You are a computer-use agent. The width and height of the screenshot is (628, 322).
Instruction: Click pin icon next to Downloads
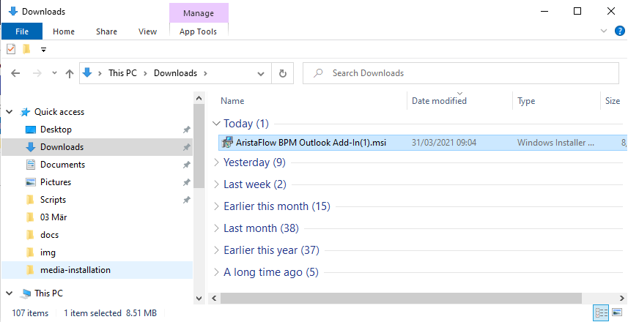pos(187,147)
